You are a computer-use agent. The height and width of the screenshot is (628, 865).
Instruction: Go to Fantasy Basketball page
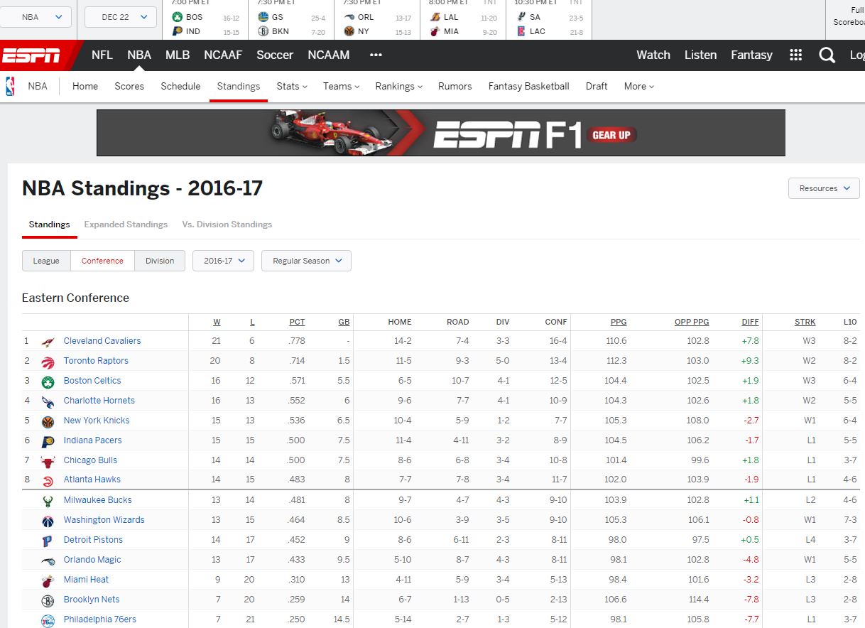click(x=528, y=86)
